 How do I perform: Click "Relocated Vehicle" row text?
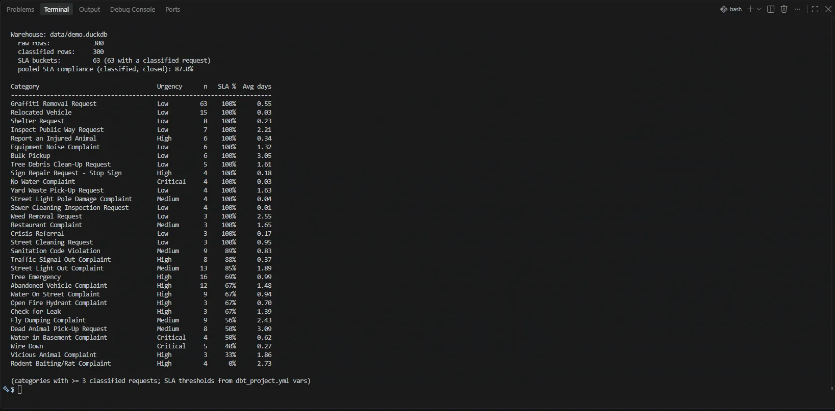click(41, 113)
